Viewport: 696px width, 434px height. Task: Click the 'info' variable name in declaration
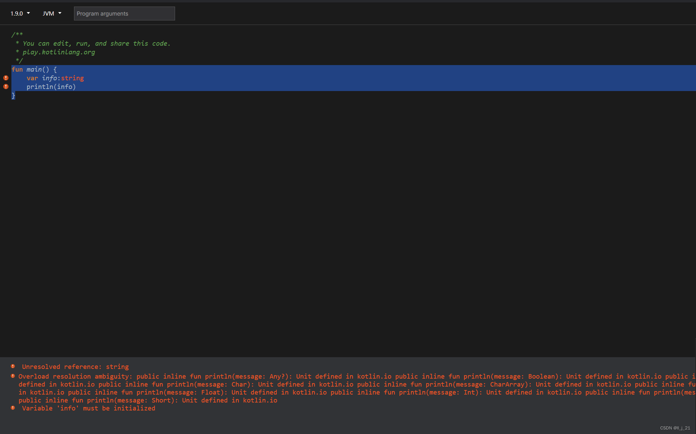(49, 78)
